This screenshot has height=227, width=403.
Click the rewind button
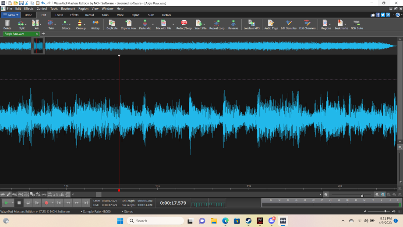(68, 203)
